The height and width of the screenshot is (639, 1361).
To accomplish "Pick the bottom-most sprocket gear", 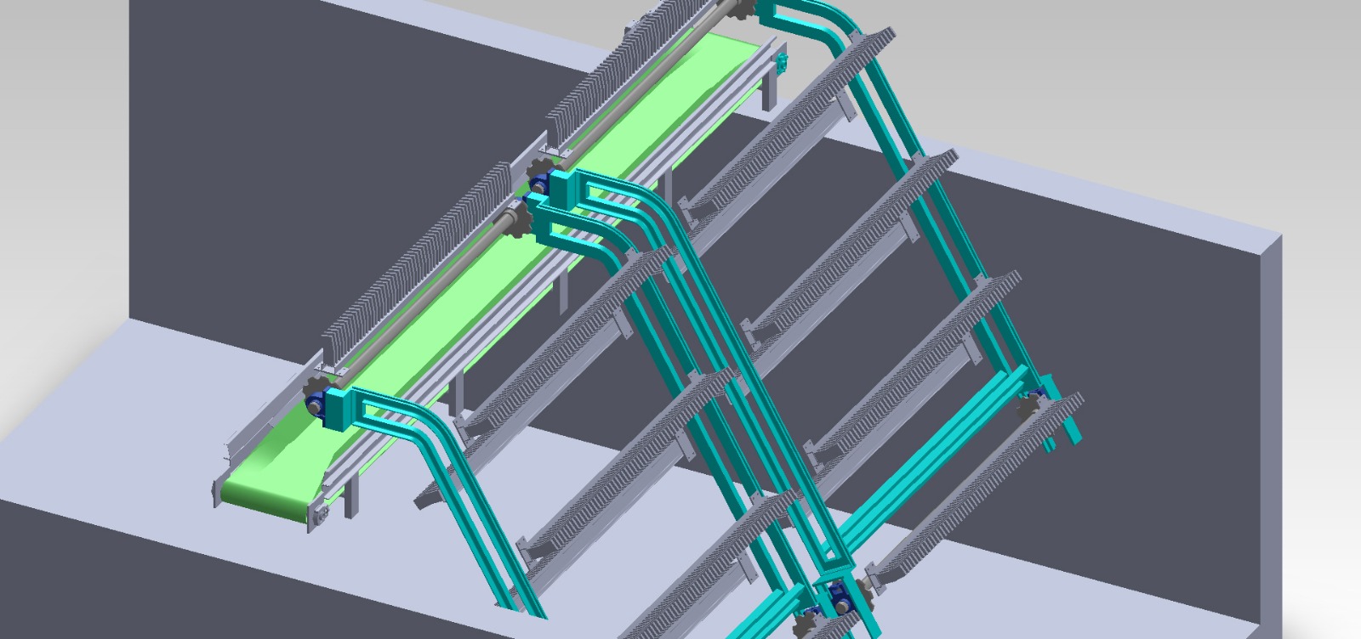I will click(804, 626).
